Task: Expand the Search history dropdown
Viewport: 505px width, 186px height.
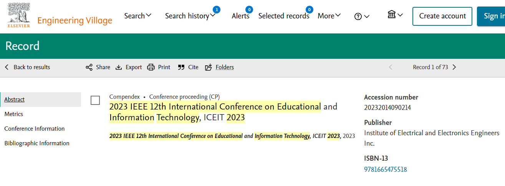Action: pyautogui.click(x=190, y=16)
